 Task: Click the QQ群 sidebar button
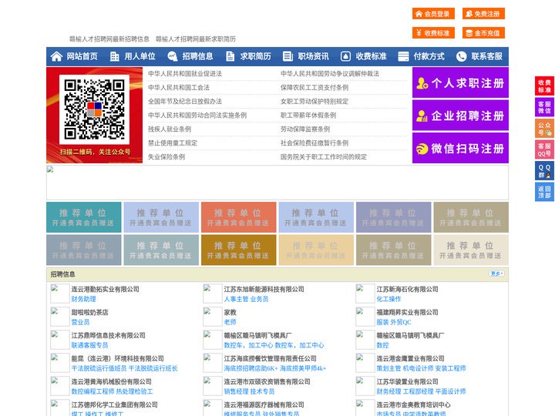pos(544,171)
